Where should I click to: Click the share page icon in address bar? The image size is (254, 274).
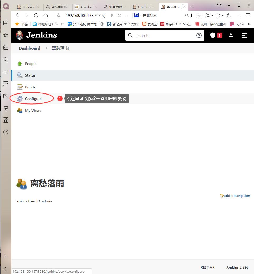[x=119, y=16]
